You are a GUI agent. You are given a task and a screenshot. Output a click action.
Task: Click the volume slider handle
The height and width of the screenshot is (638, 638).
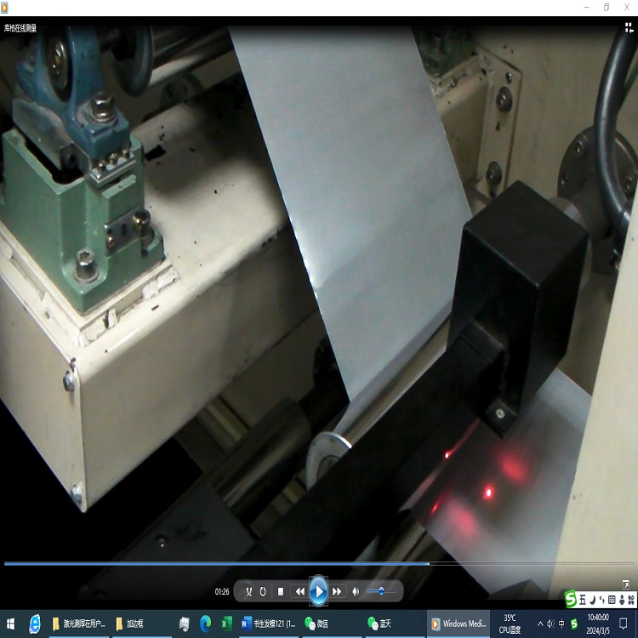coord(381,591)
